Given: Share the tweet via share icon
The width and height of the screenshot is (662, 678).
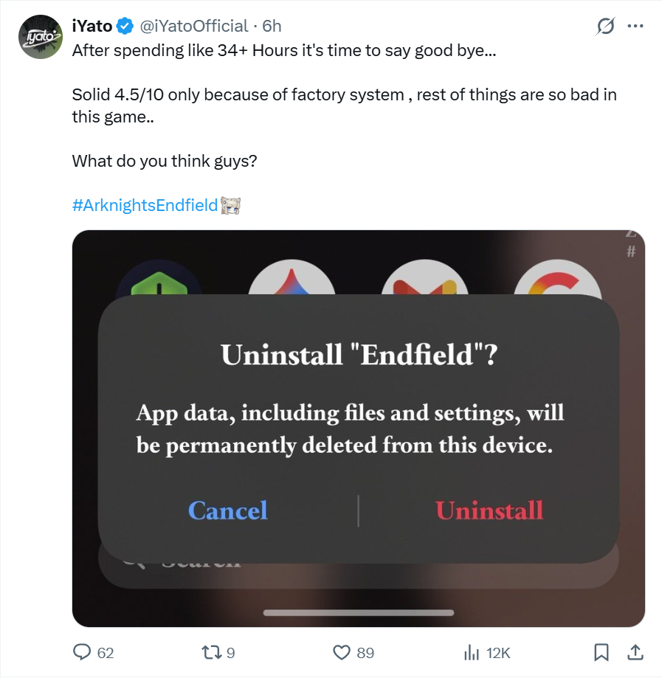Looking at the screenshot, I should pos(634,652).
